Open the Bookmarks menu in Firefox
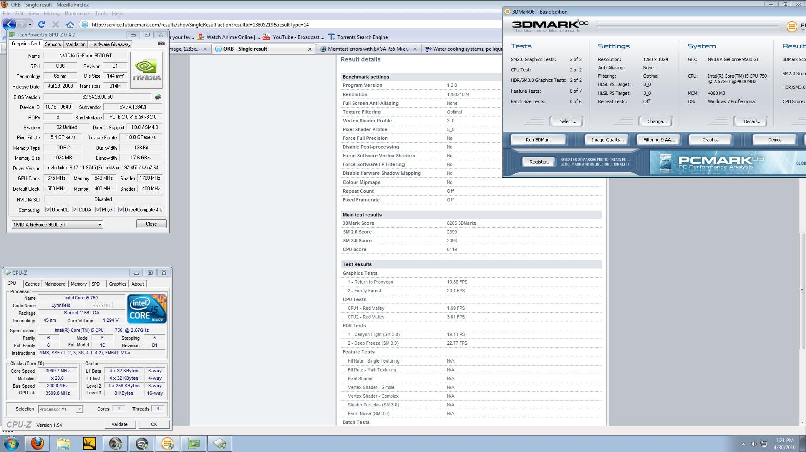The width and height of the screenshot is (806, 452). point(77,13)
